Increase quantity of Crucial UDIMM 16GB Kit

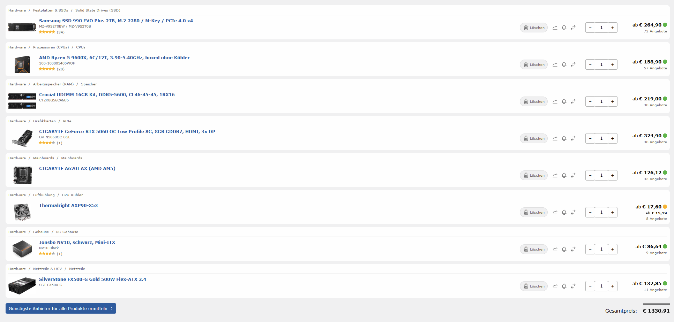[613, 101]
